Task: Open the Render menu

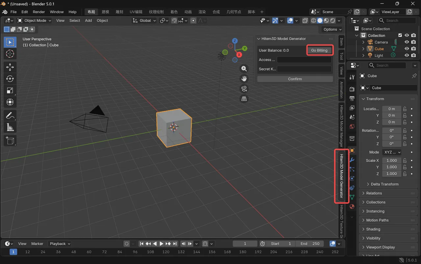Action: [39, 12]
